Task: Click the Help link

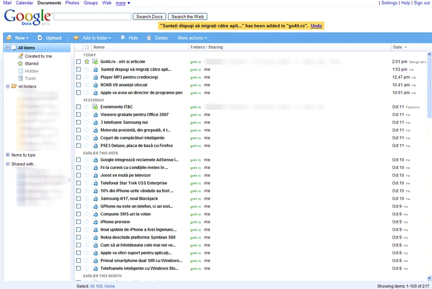Action: pyautogui.click(x=405, y=3)
